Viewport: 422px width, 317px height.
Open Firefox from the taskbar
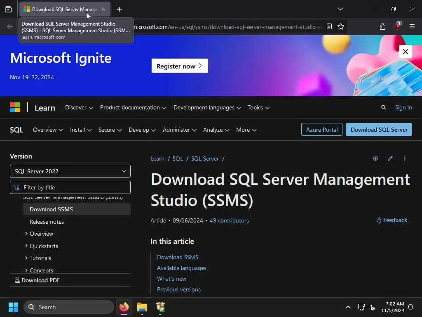tap(124, 307)
